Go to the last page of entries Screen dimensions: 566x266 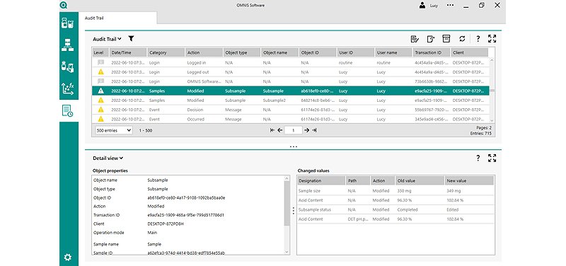point(314,130)
